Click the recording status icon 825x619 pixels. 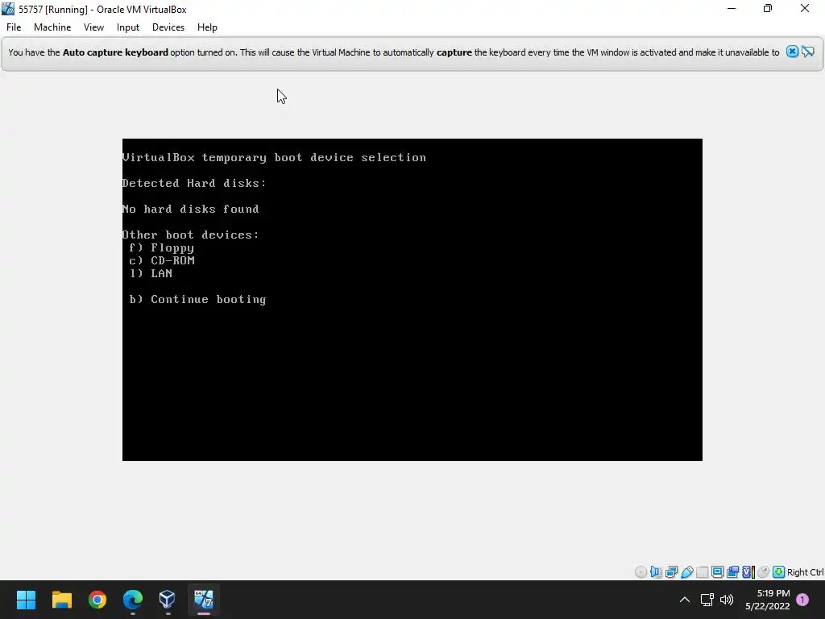tap(732, 572)
